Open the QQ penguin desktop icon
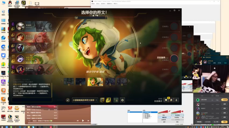 pos(10,3)
